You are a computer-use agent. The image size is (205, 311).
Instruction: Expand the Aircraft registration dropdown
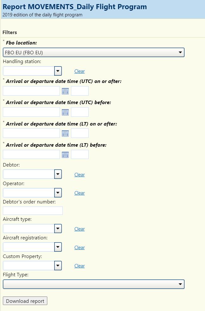[x=58, y=247]
